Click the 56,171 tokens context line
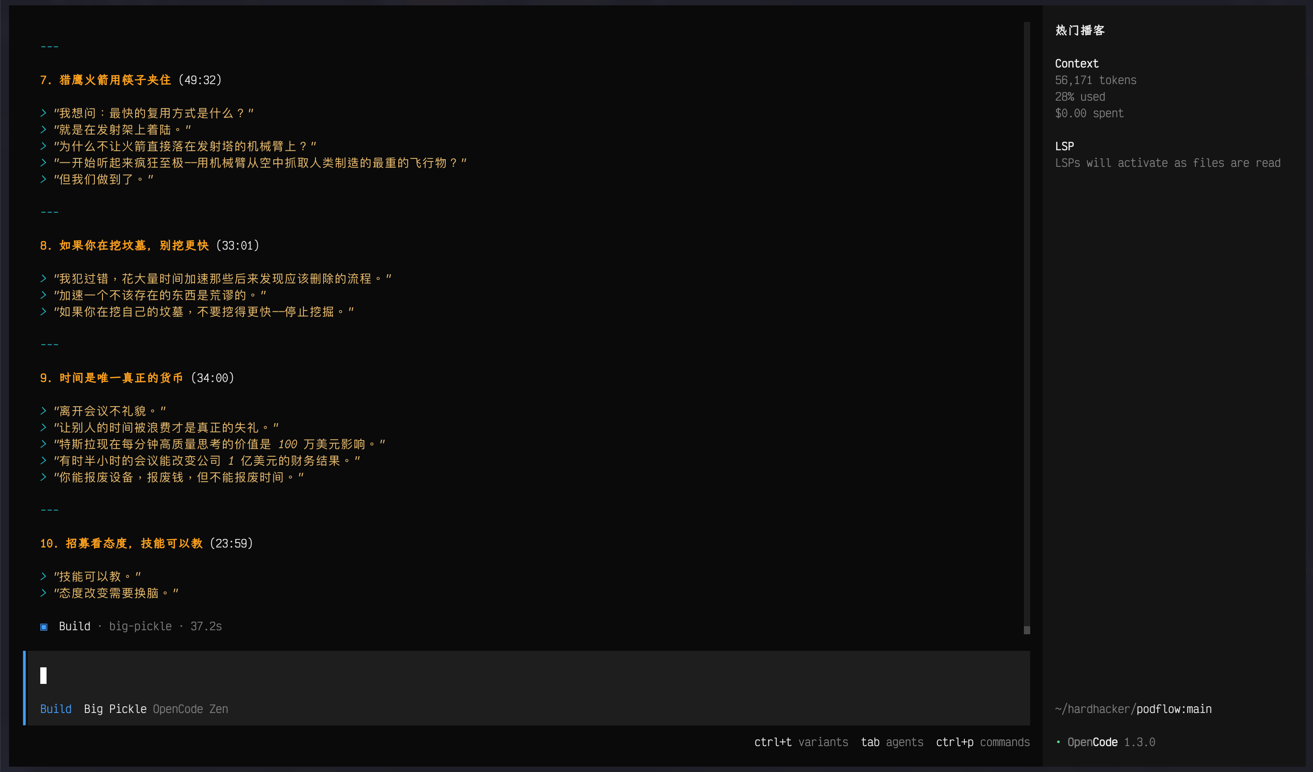The width and height of the screenshot is (1313, 772). (1095, 80)
